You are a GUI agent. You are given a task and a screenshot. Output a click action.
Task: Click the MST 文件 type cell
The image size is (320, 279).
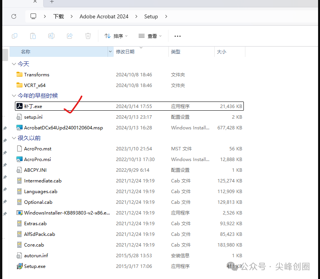[181, 148]
